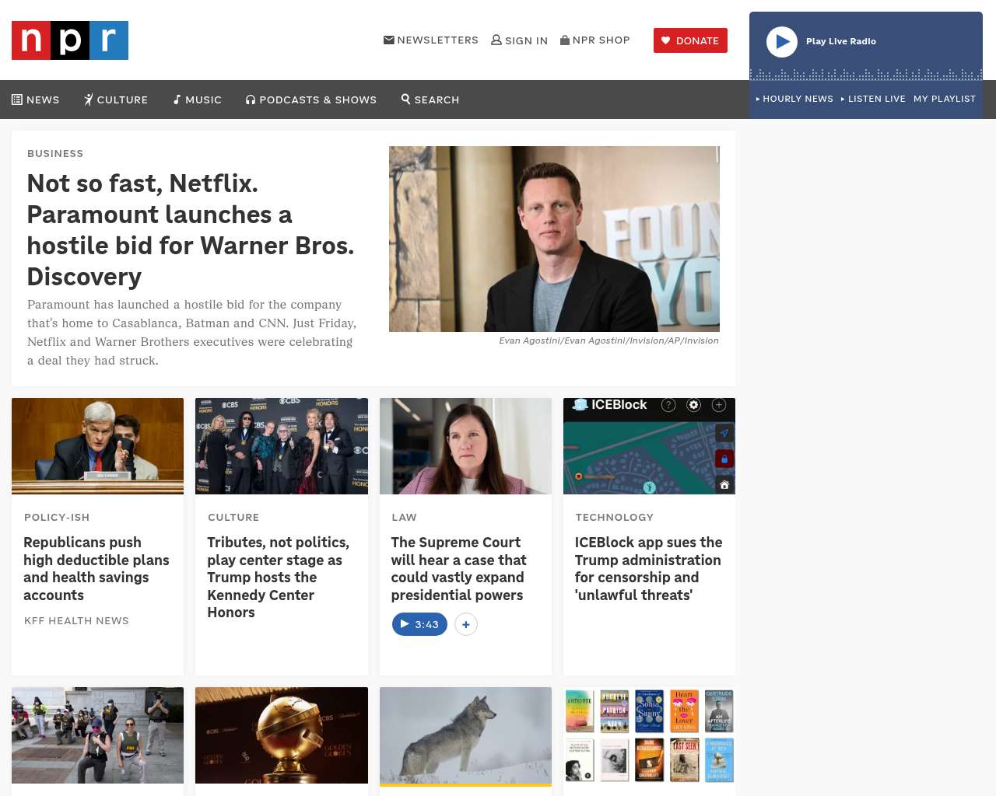Open My Playlist in the player
This screenshot has width=996, height=796.
[945, 99]
